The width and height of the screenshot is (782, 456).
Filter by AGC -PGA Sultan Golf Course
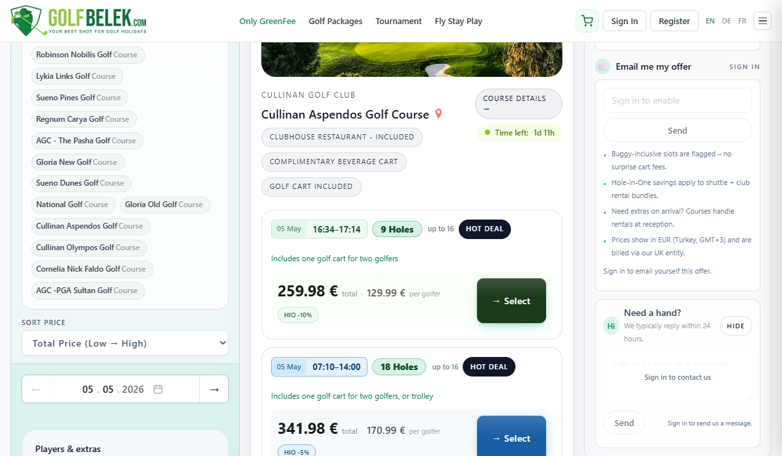point(88,291)
